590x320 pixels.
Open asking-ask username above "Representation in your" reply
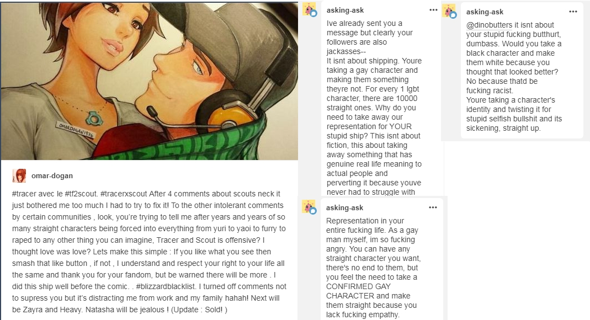(345, 207)
